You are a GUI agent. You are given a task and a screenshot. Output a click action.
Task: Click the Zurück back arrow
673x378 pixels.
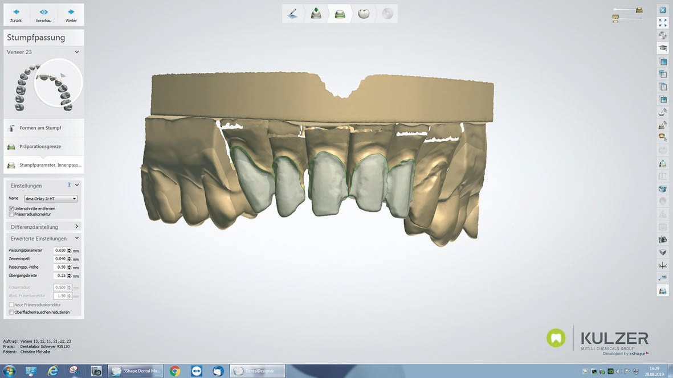click(x=16, y=12)
